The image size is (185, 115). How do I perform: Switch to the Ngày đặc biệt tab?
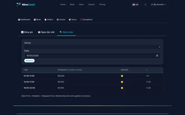pyautogui.click(x=46, y=32)
